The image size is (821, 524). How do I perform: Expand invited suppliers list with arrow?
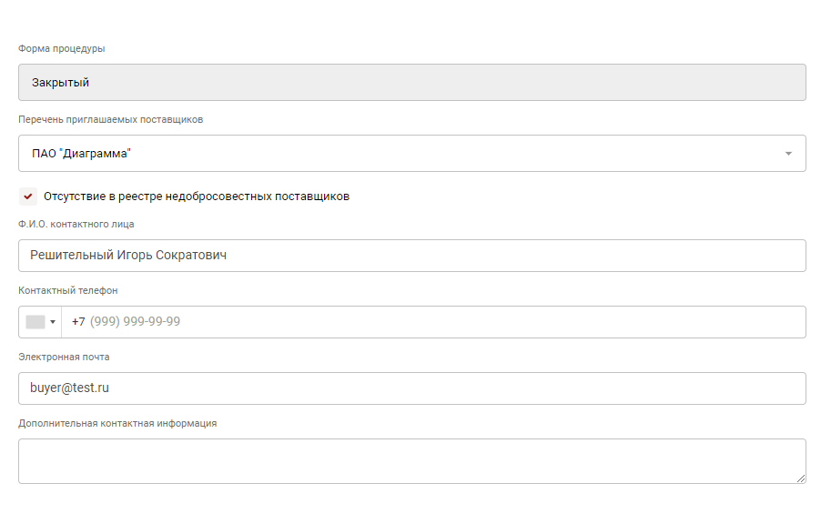788,154
